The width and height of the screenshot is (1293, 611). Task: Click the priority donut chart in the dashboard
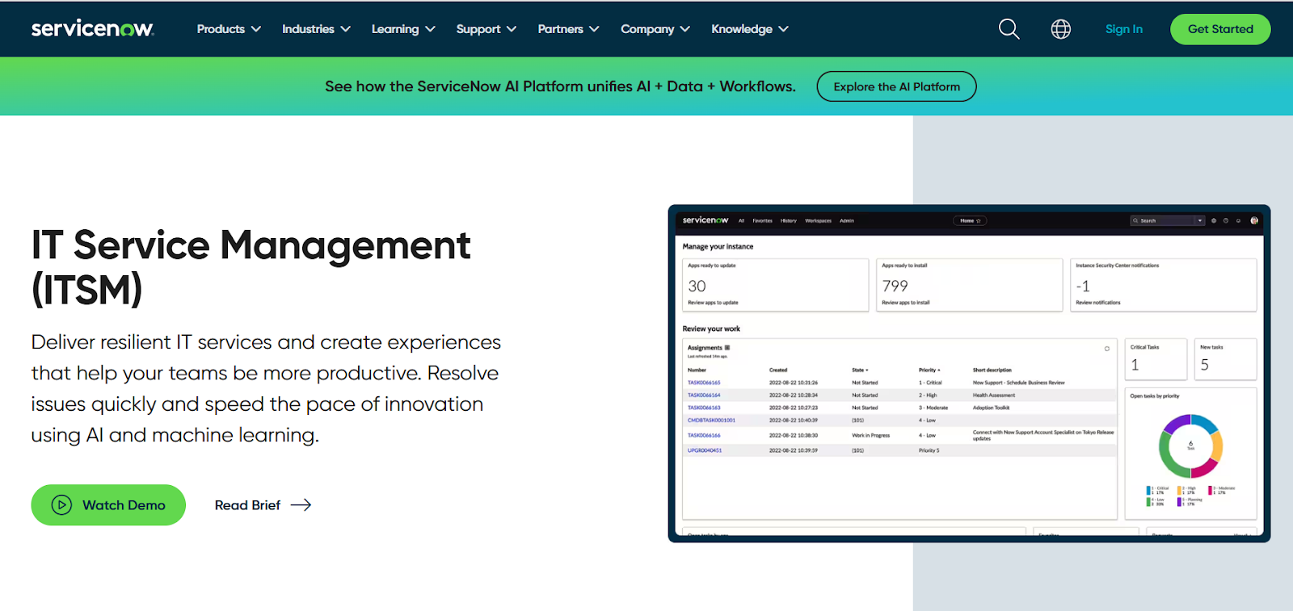[1190, 446]
